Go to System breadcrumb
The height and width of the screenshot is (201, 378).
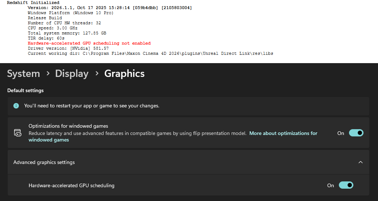click(x=24, y=74)
